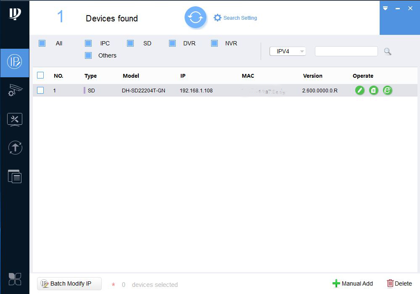Sort by the NO. column header

click(x=58, y=76)
